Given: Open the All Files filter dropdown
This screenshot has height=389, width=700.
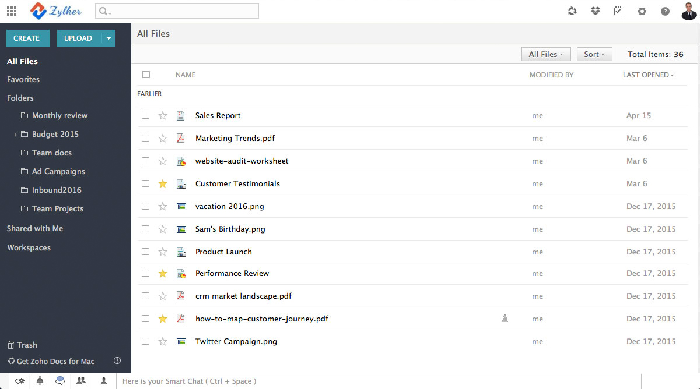Looking at the screenshot, I should tap(545, 54).
